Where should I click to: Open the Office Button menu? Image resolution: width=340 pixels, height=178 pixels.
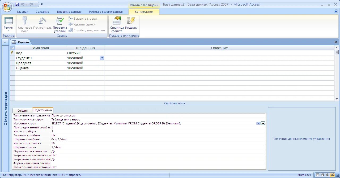point(7,7)
